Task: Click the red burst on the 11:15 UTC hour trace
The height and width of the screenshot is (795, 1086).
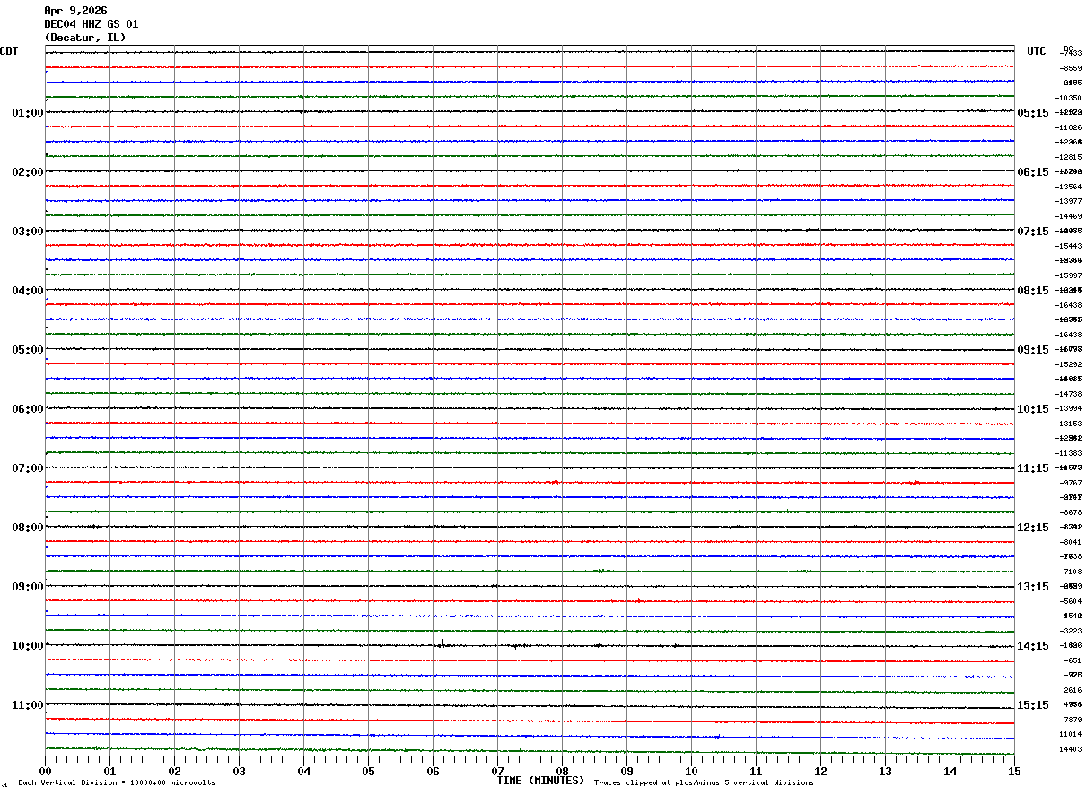Action: coord(915,482)
